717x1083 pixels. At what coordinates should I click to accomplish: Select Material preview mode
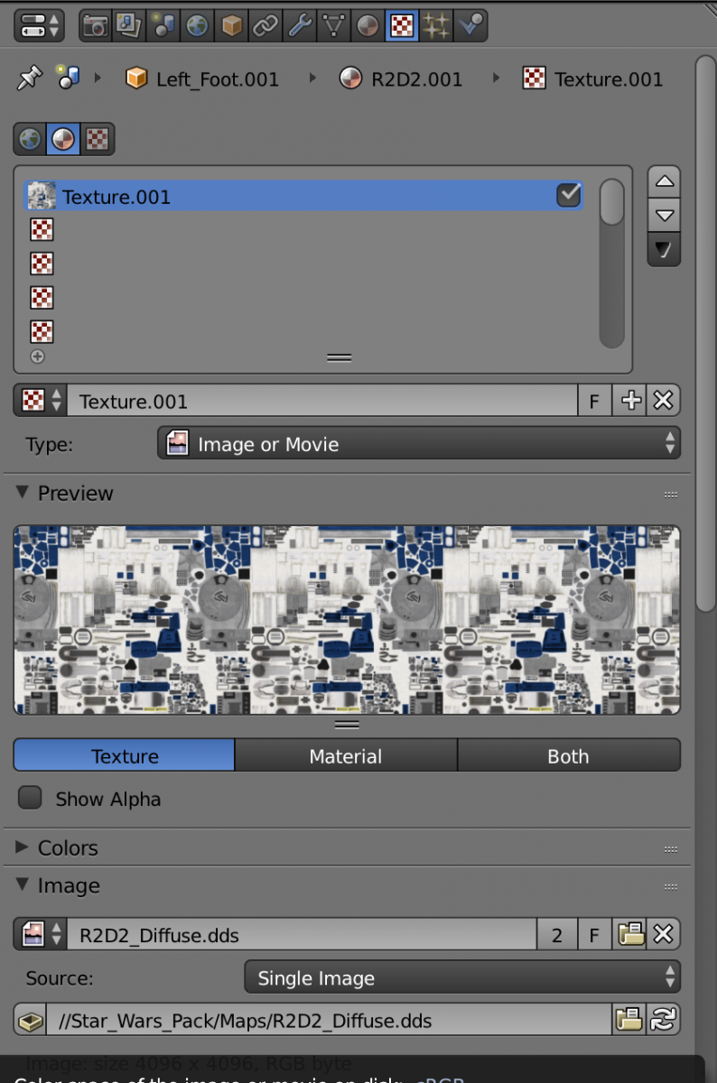[346, 755]
